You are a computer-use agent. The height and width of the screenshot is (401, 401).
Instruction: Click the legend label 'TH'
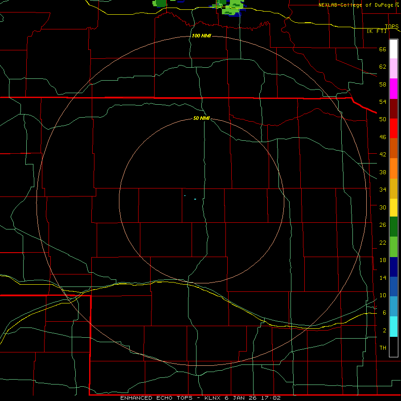pos(383,348)
